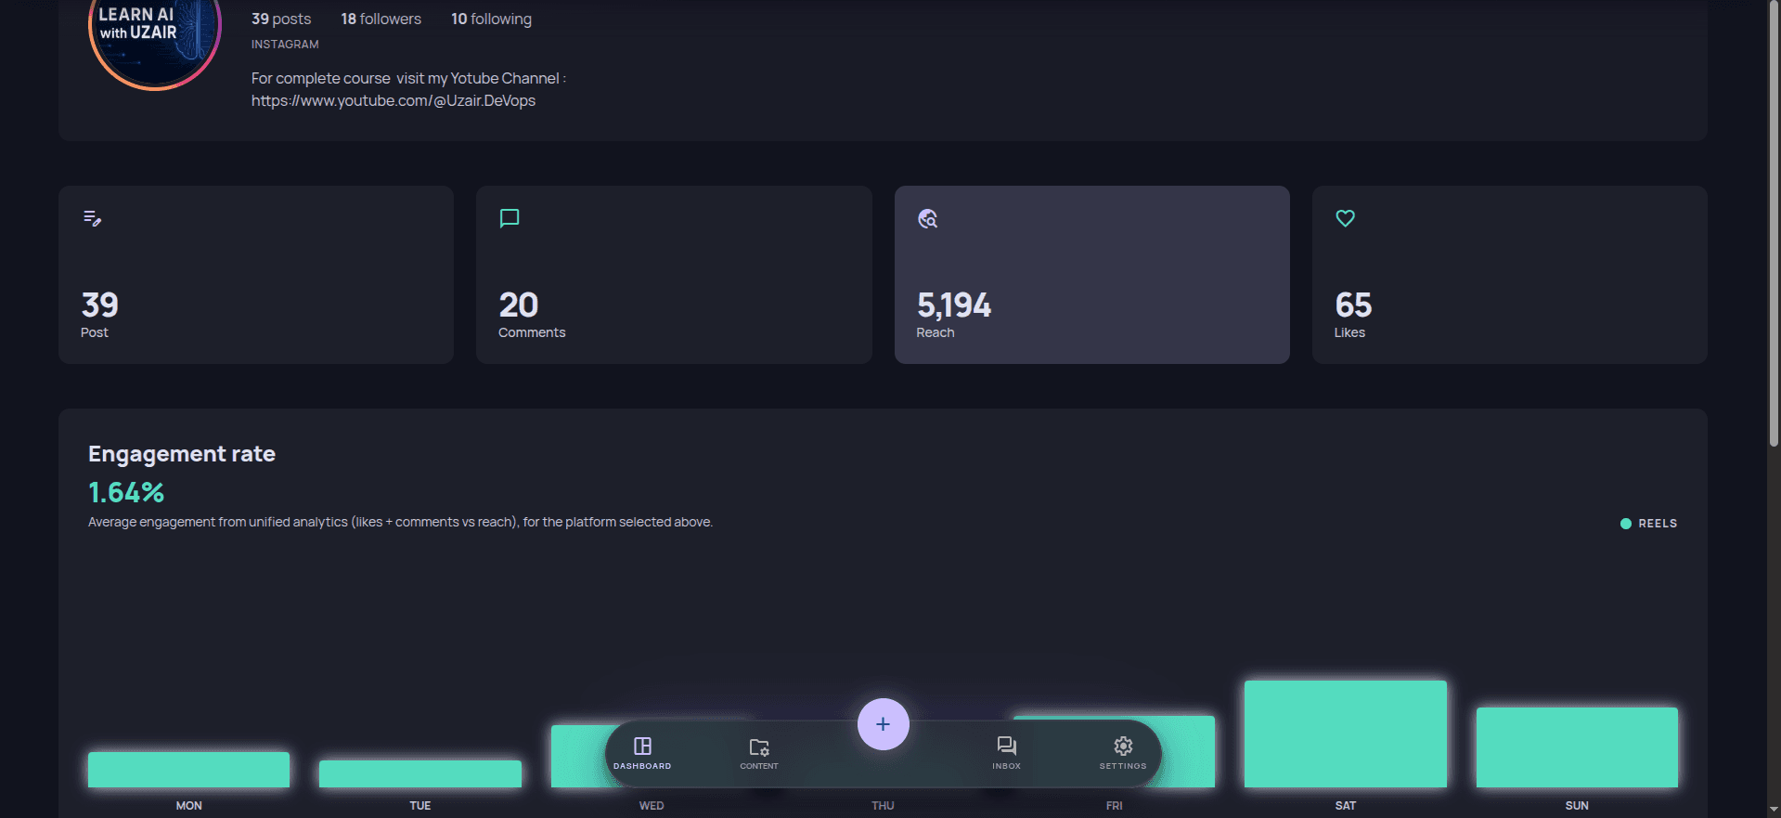The image size is (1781, 818).
Task: Open the youtube.com/@Uzair.DeVops link
Action: pos(394,100)
